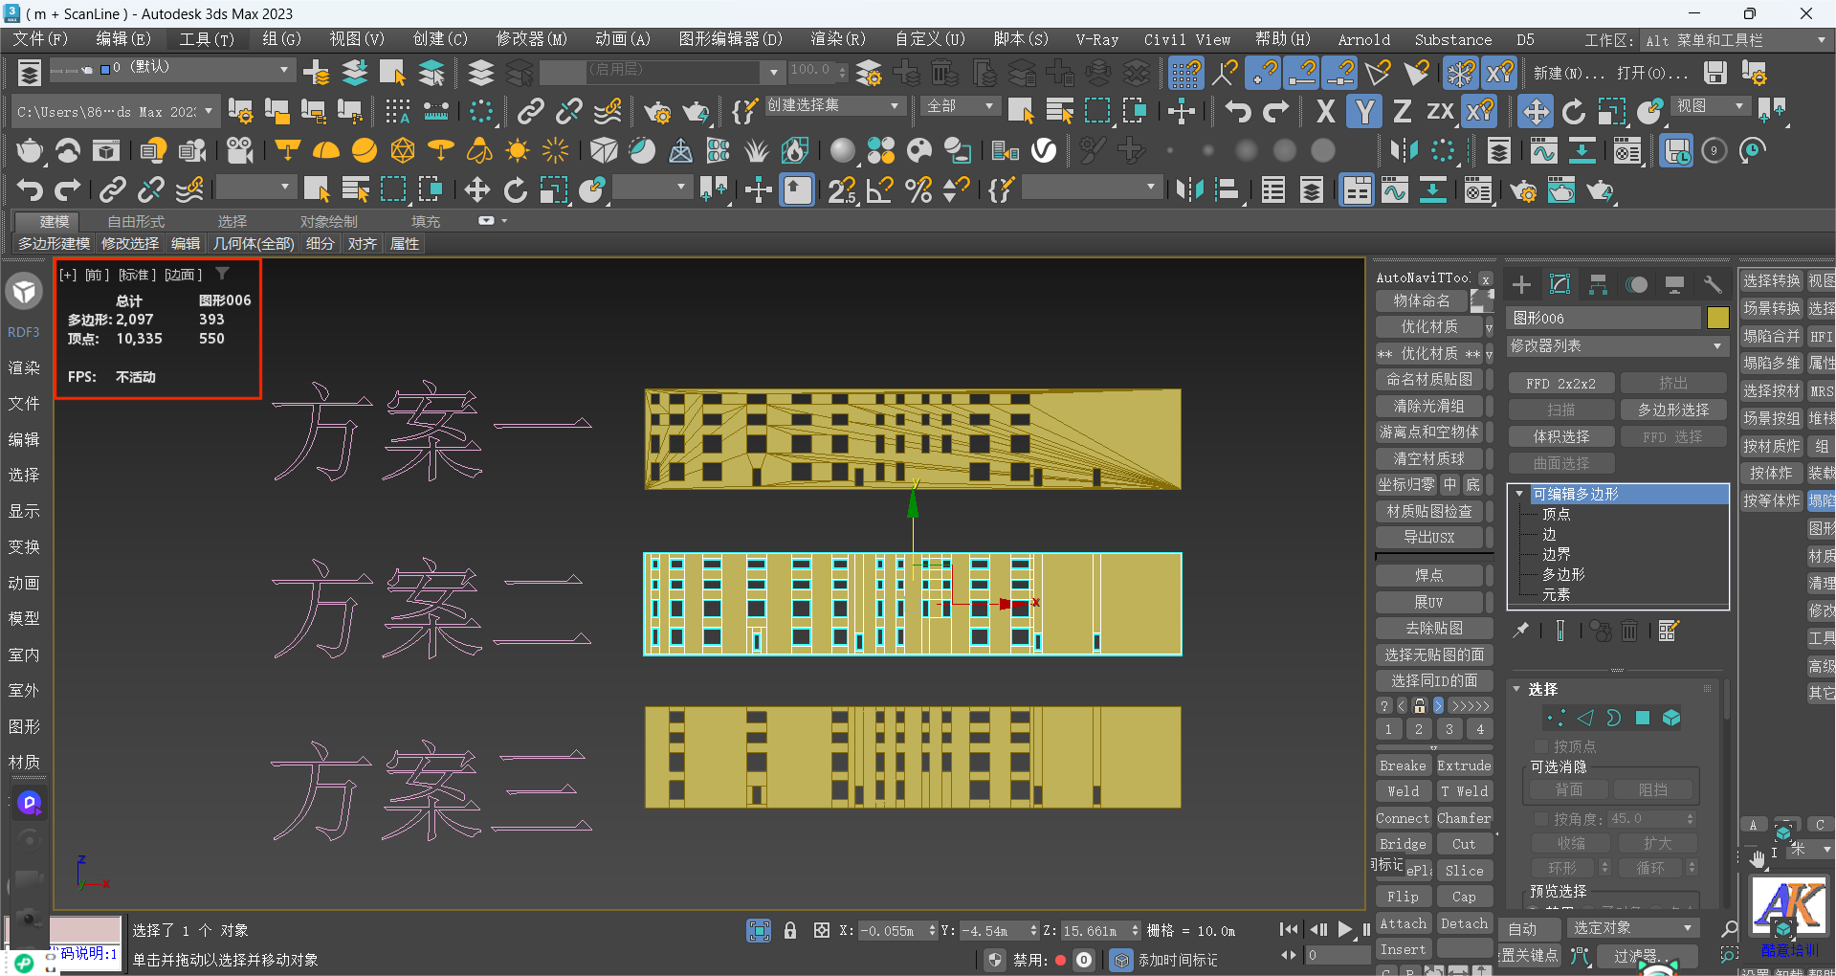Select Border sub-object level icon
The height and width of the screenshot is (976, 1836).
point(1614,718)
